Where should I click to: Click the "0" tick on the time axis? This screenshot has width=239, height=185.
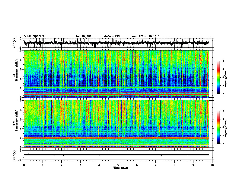point(24,165)
